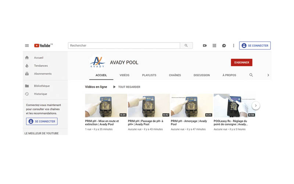The width and height of the screenshot is (294, 184).
Task: Search within the channel magnifier icon
Action: (251, 75)
